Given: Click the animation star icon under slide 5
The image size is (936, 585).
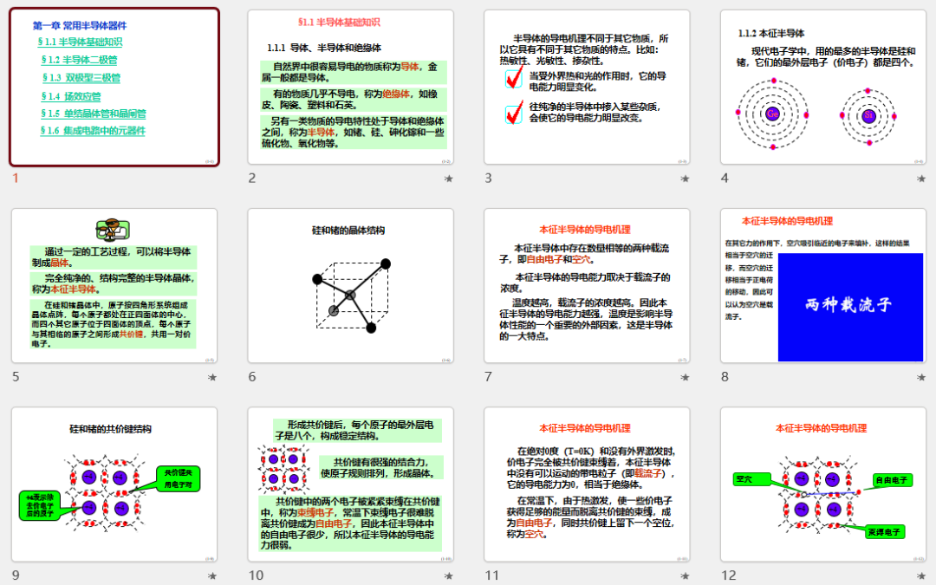Looking at the screenshot, I should click(212, 377).
